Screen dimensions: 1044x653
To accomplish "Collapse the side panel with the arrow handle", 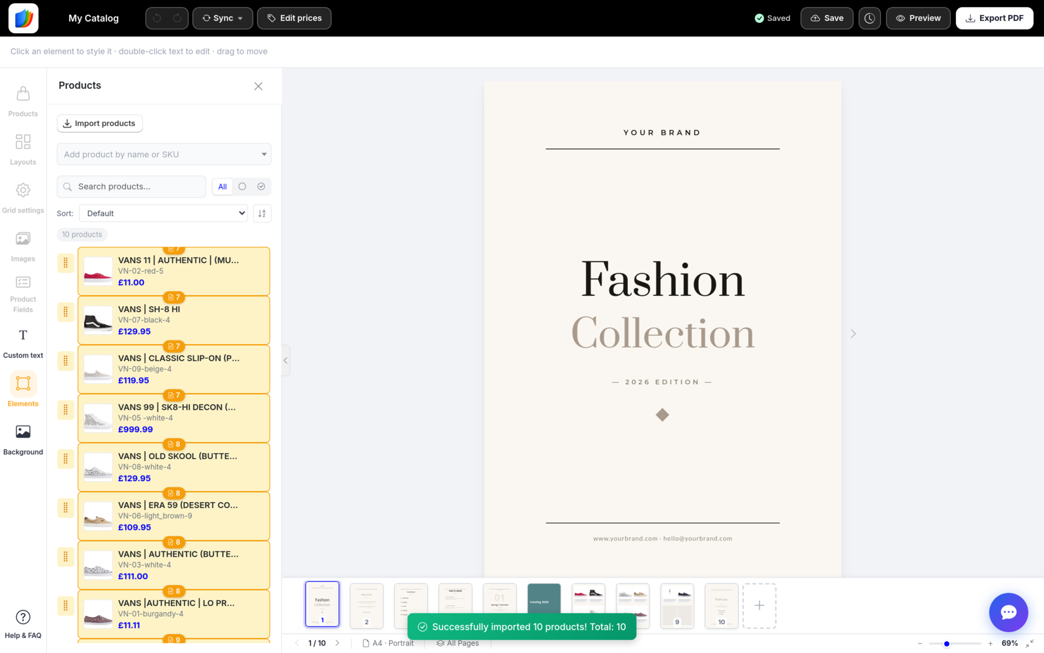I will pyautogui.click(x=286, y=360).
